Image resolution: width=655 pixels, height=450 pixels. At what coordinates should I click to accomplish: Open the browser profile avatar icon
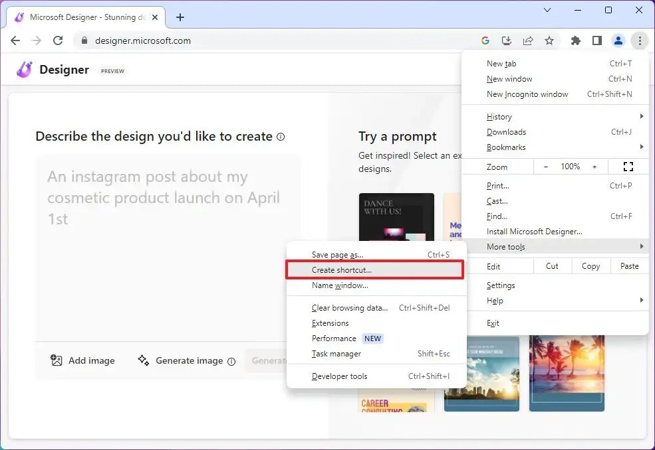(618, 40)
